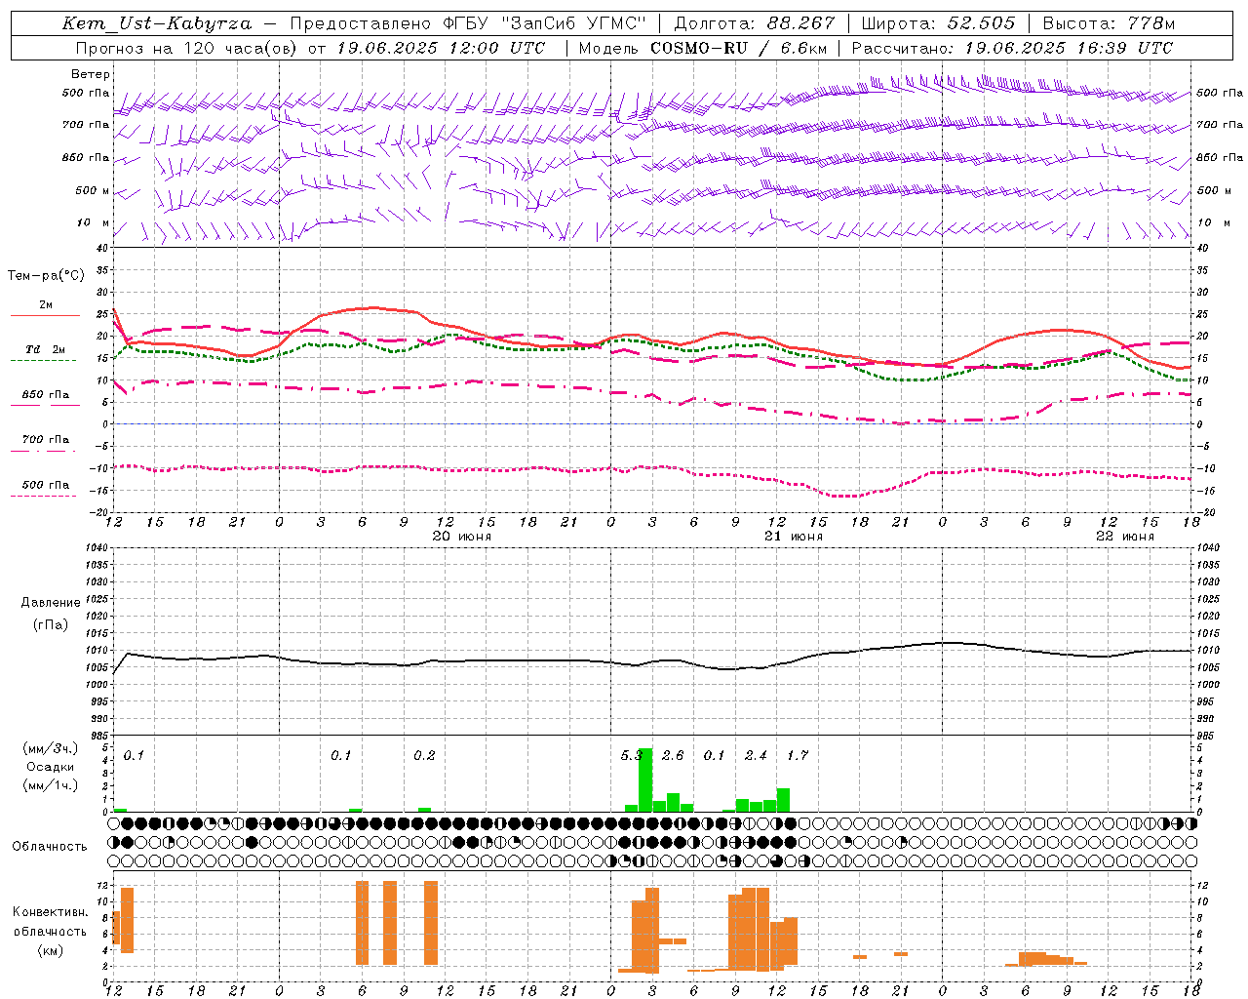Click the 'Рассчитано: 19.06.2025 16:39 UTC' timestamp
This screenshot has height=999, width=1248.
tap(1012, 48)
